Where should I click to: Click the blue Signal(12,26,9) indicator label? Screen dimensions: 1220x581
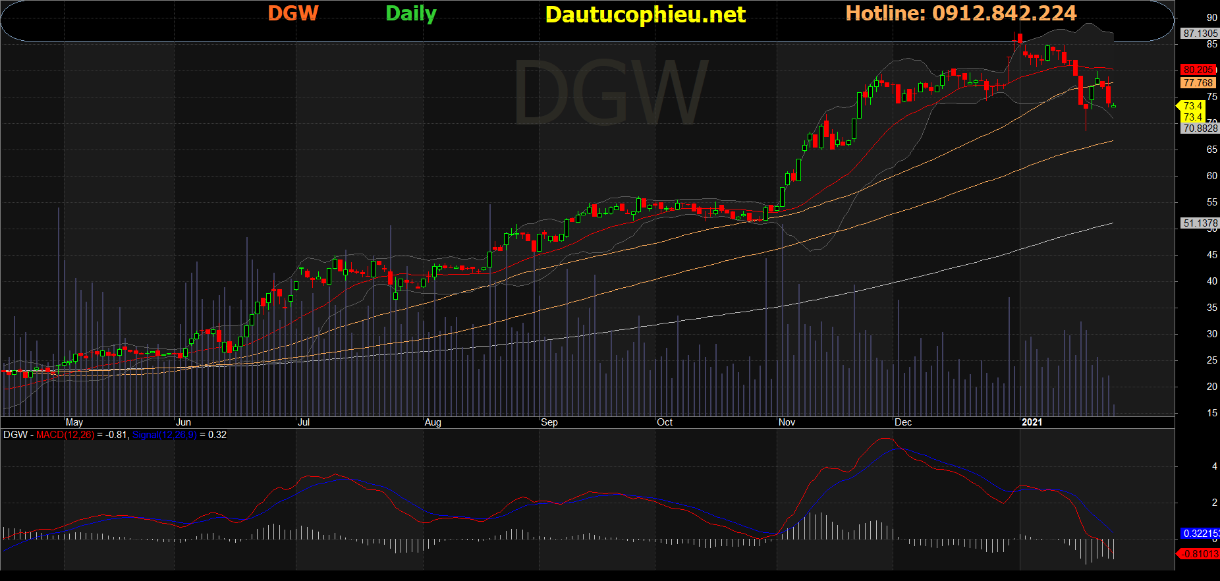(164, 435)
